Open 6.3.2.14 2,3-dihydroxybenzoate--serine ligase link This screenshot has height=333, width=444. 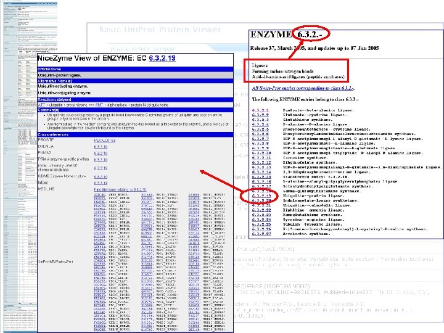261,172
